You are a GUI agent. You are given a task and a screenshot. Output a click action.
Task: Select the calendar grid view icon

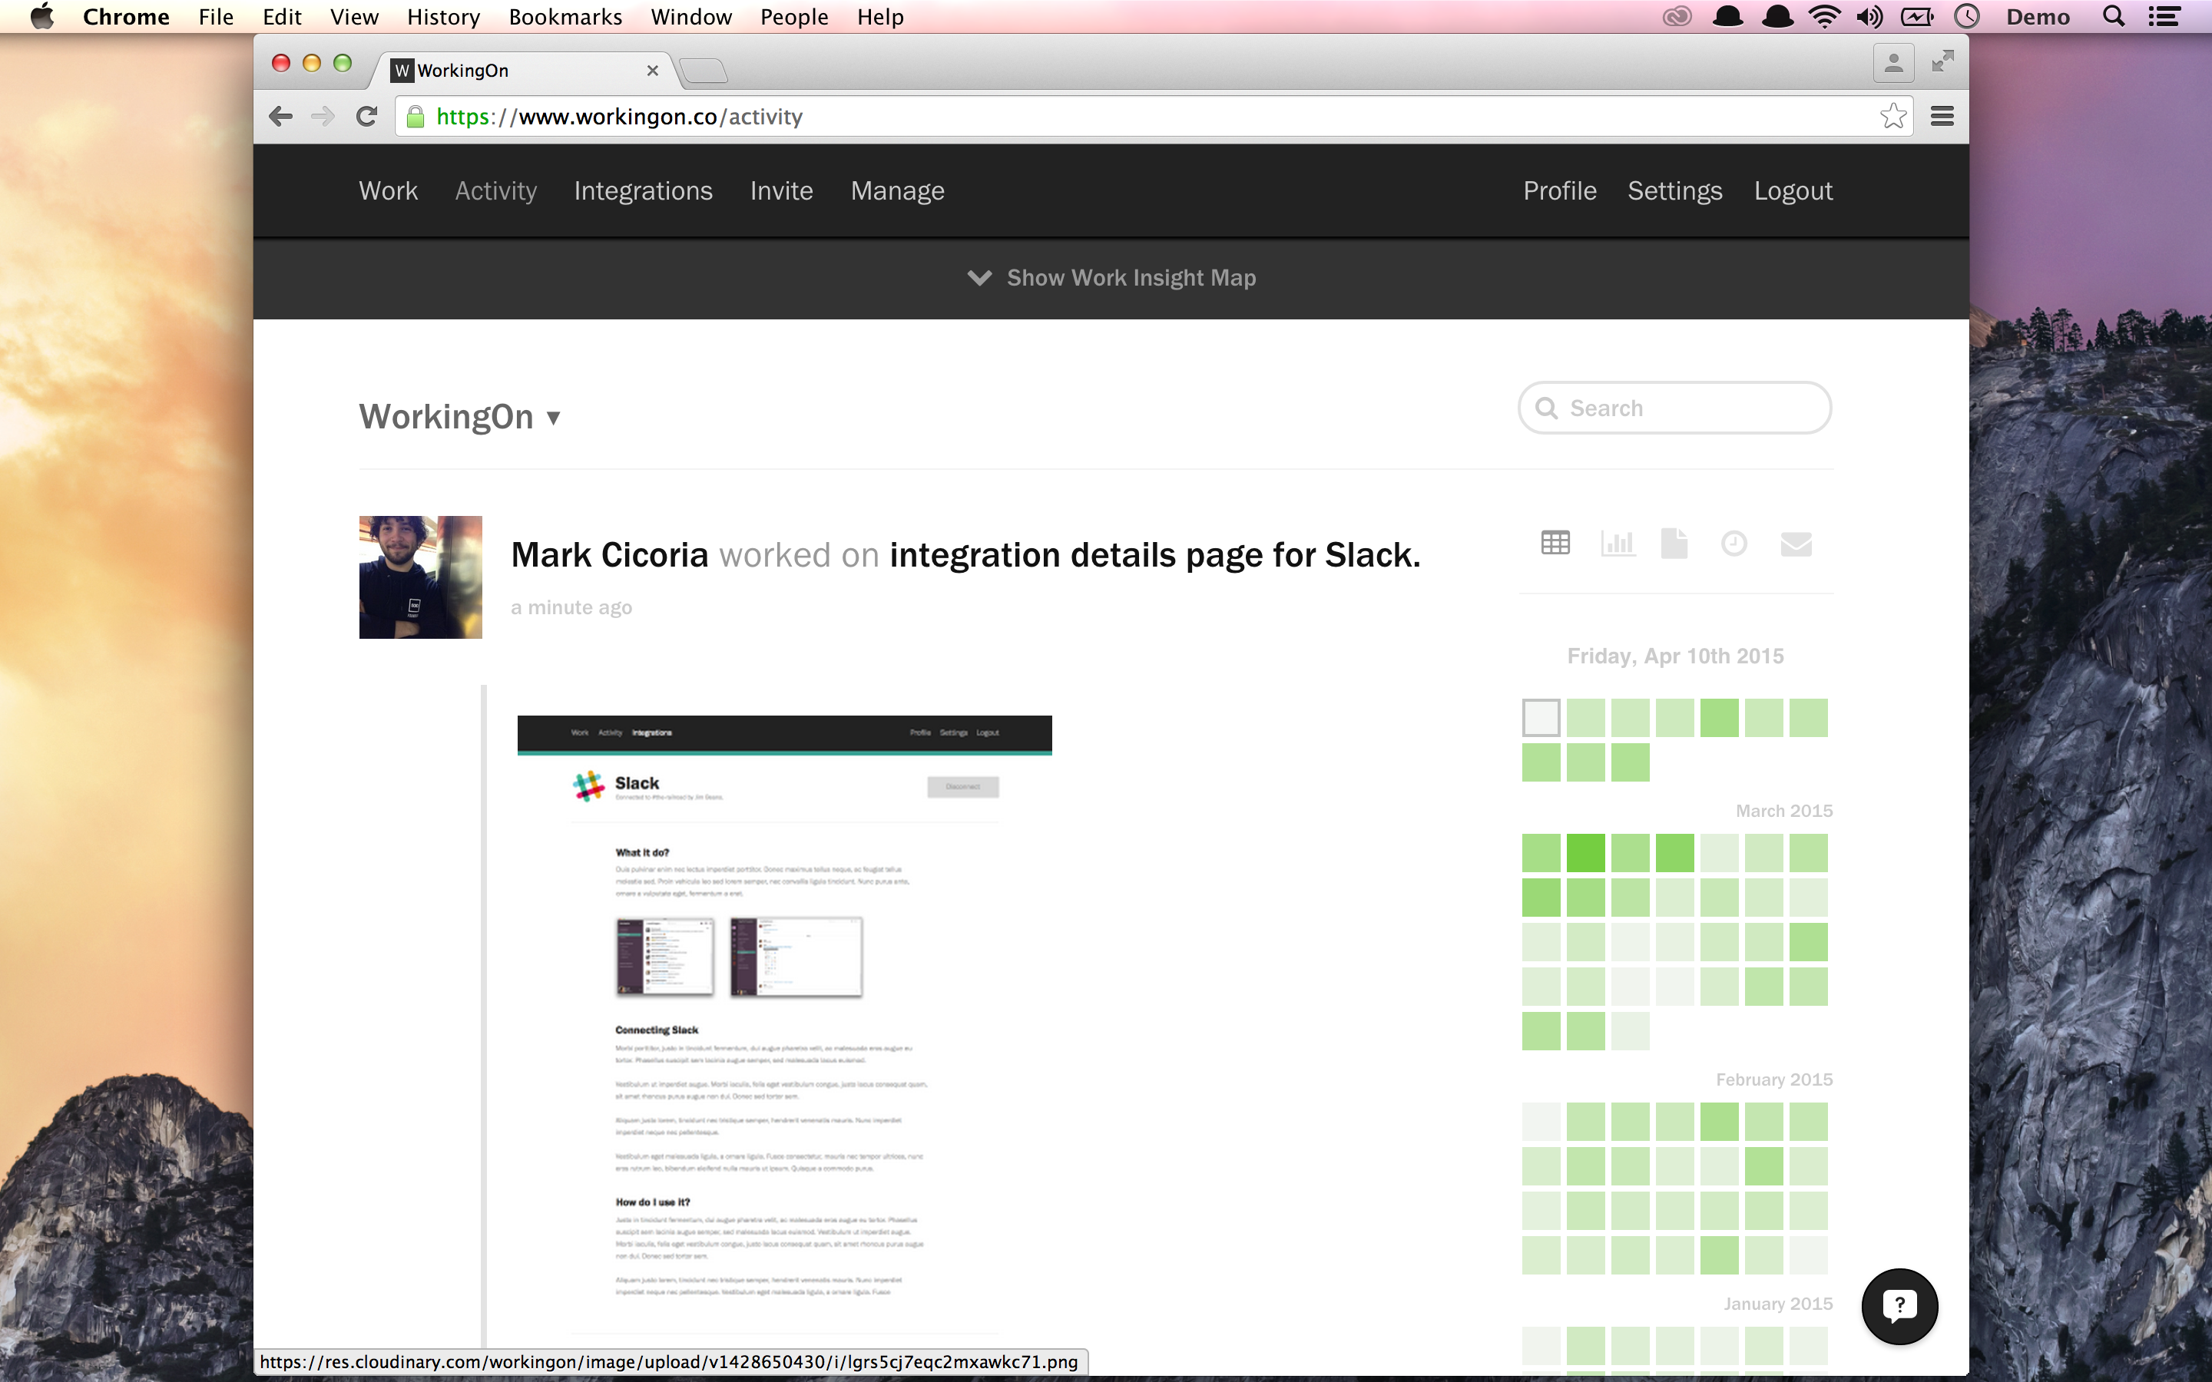tap(1555, 543)
